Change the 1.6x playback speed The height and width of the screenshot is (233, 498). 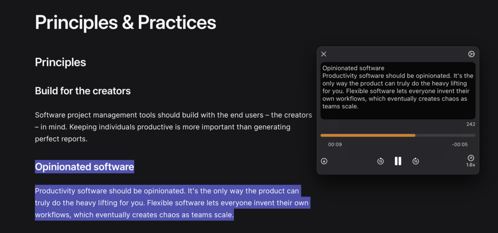click(471, 158)
